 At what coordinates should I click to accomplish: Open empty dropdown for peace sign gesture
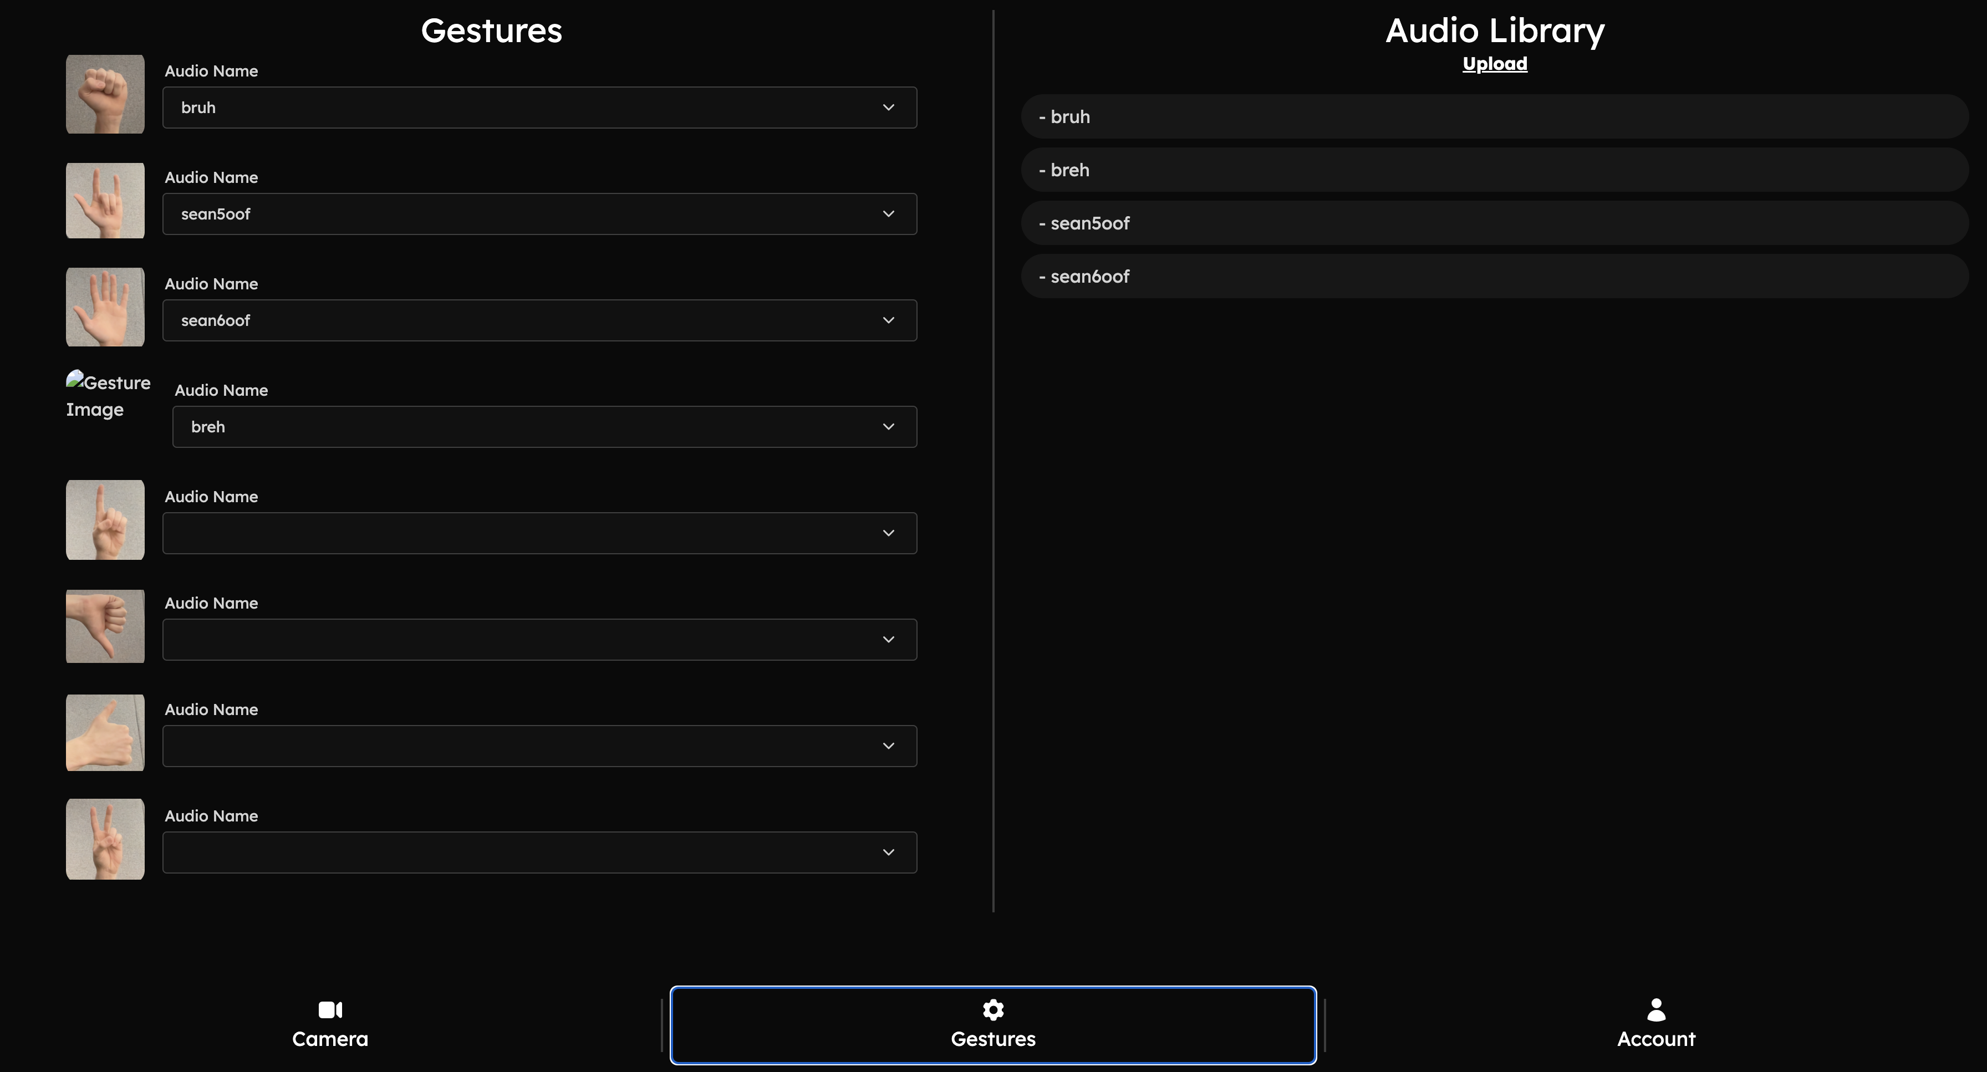[x=539, y=853]
